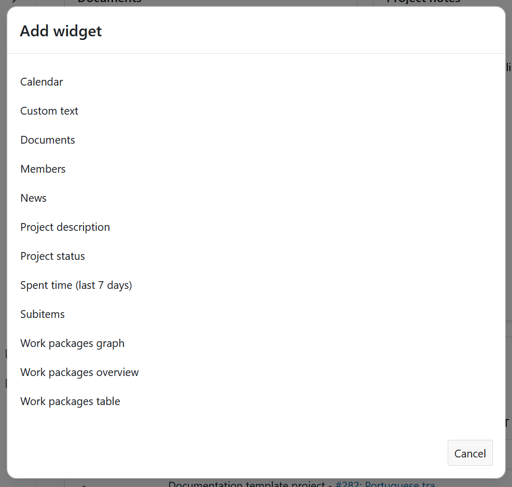Select the News widget
Viewport: 512px width, 487px height.
tap(33, 198)
